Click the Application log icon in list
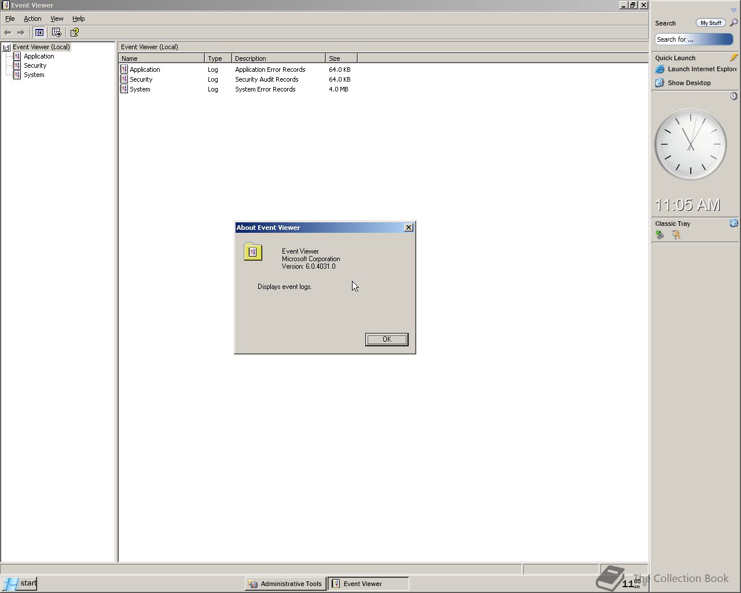Screen dimensions: 741x593 click(x=123, y=69)
